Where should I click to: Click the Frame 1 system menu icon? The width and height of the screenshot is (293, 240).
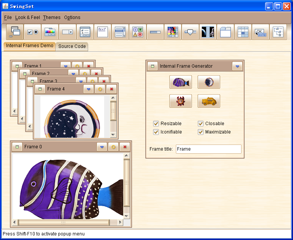point(17,66)
